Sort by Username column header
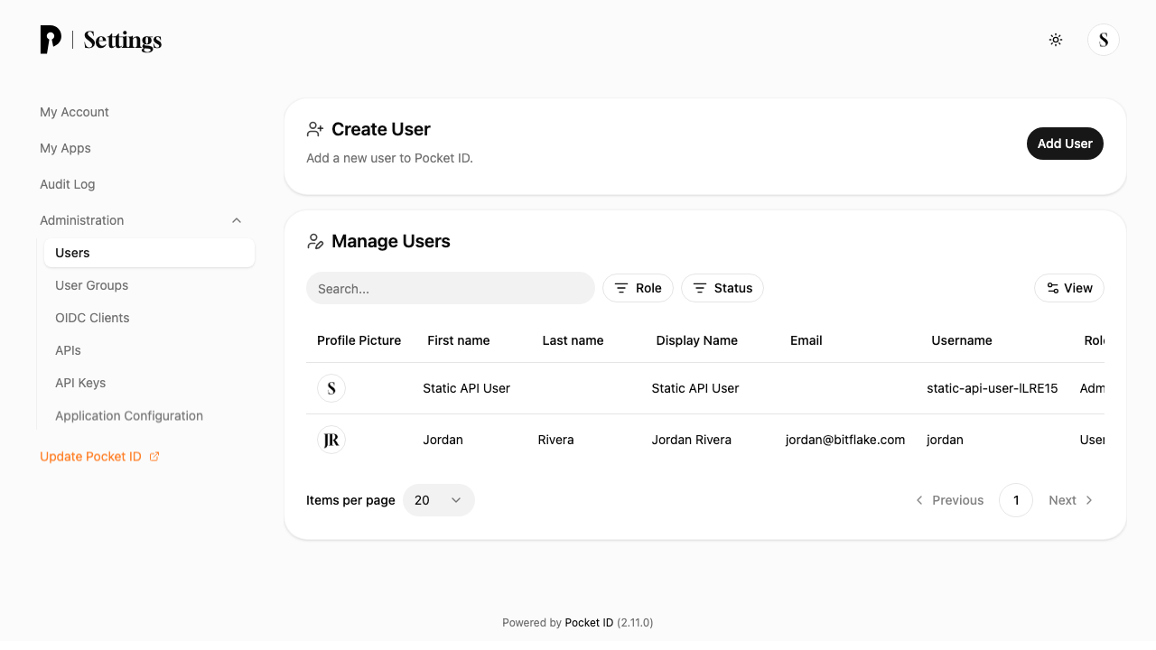Screen dimensions: 1156x650 (962, 340)
